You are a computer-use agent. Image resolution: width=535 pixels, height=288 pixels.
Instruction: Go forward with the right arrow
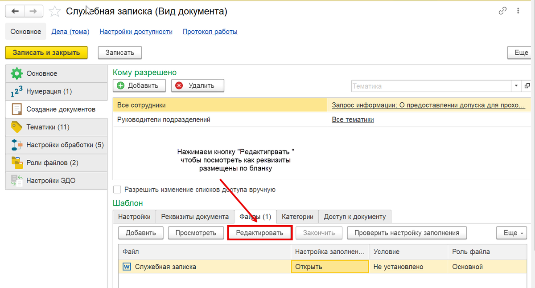pyautogui.click(x=34, y=11)
